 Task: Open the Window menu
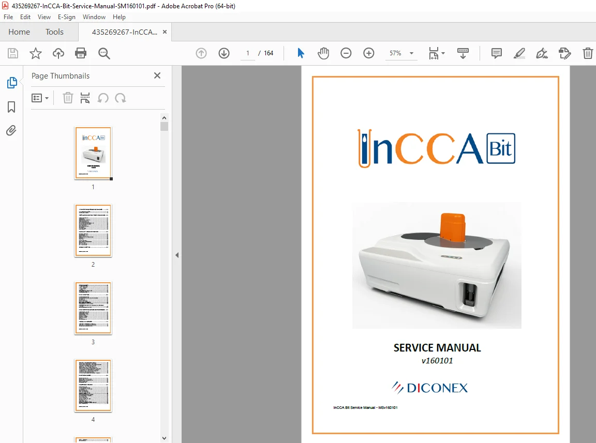tap(94, 17)
